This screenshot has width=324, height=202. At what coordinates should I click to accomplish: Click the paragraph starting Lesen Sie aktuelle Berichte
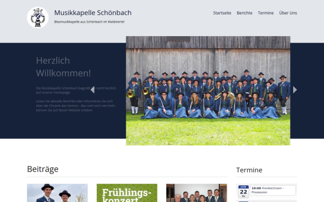[76, 106]
